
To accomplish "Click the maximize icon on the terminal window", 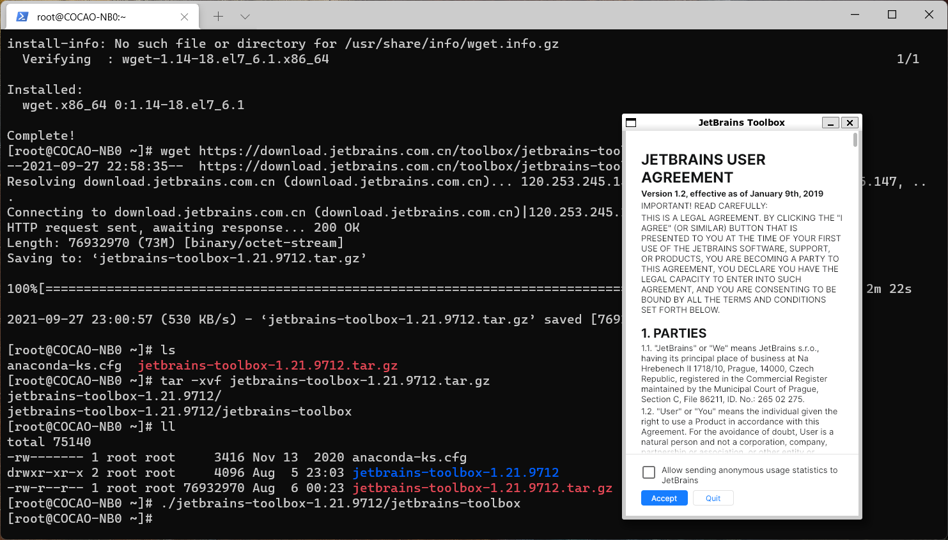I will click(892, 14).
